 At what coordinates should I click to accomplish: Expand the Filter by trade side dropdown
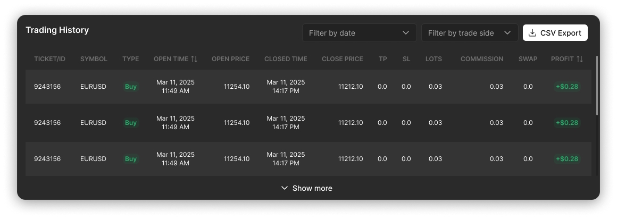[469, 33]
